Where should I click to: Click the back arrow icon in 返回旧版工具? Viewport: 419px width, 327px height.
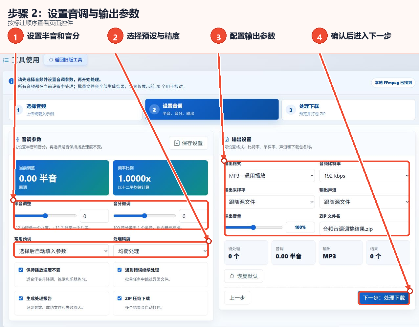pyautogui.click(x=51, y=60)
